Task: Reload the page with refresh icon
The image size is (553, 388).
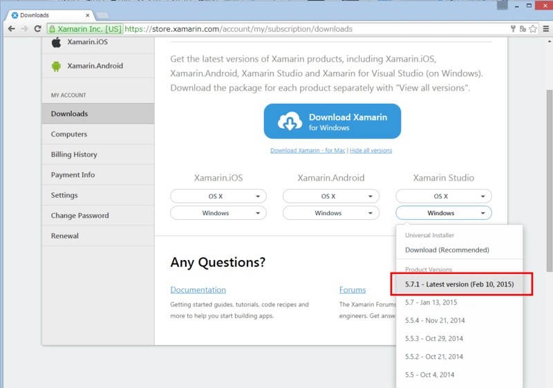Action: pyautogui.click(x=38, y=29)
